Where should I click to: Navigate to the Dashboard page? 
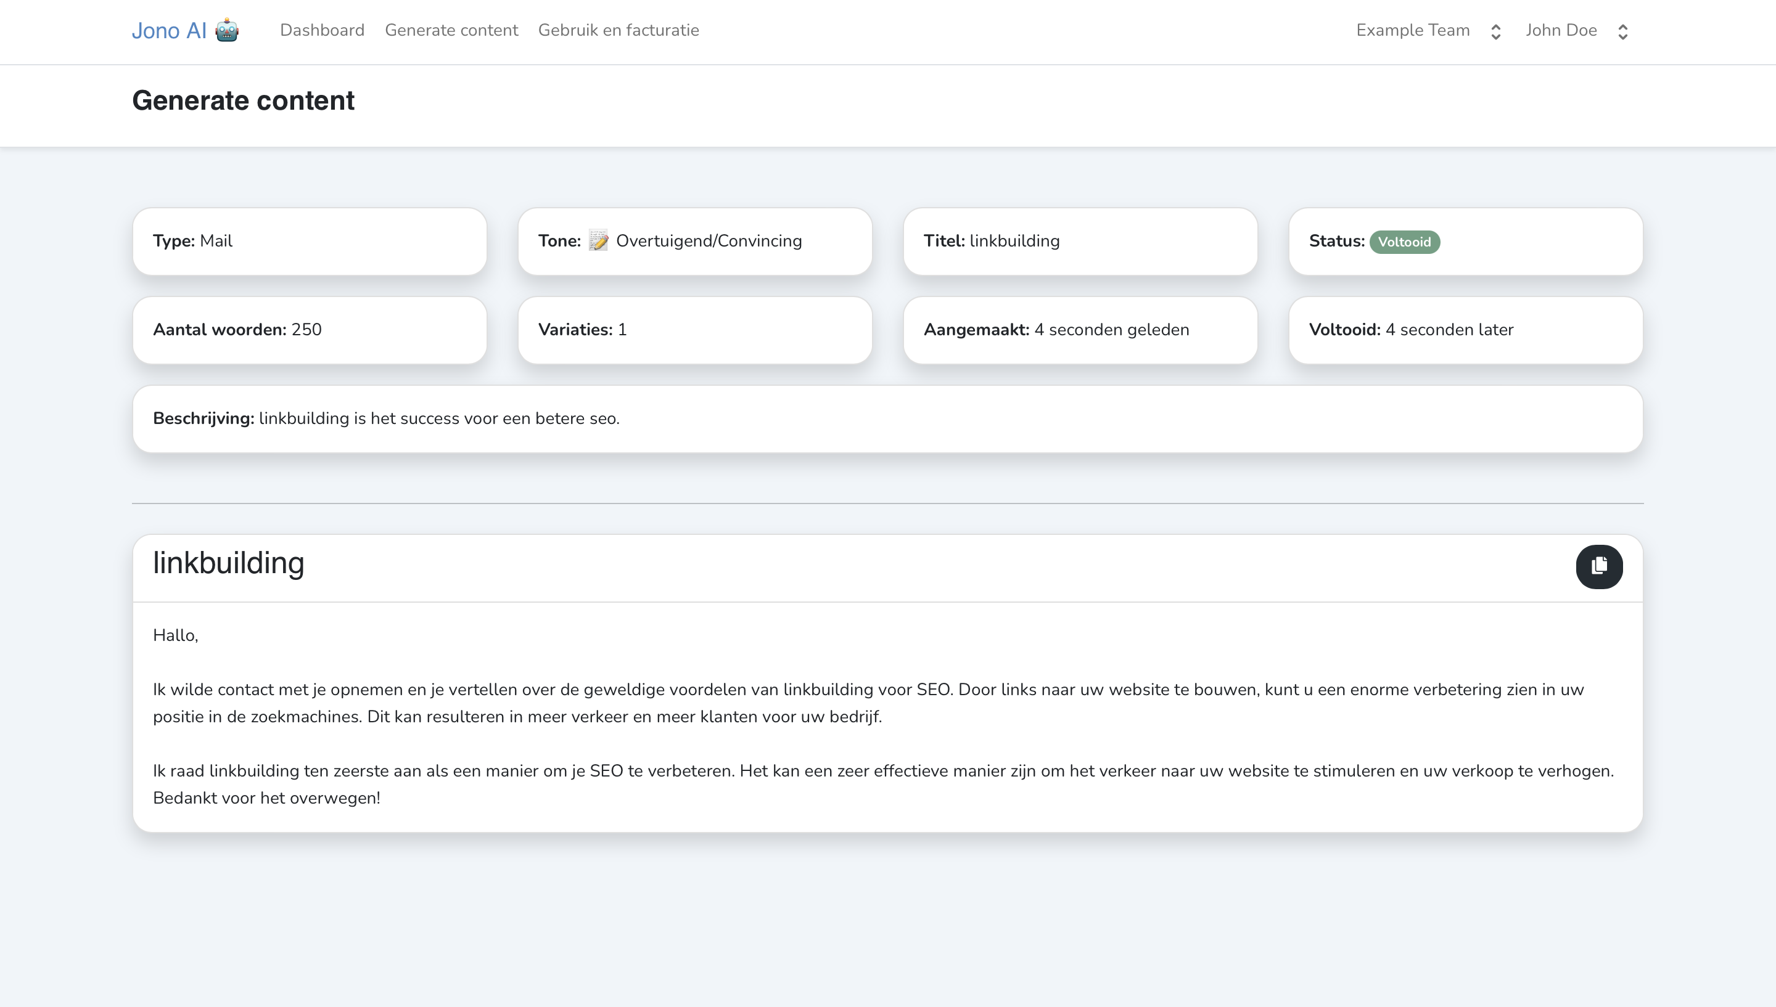click(x=322, y=30)
